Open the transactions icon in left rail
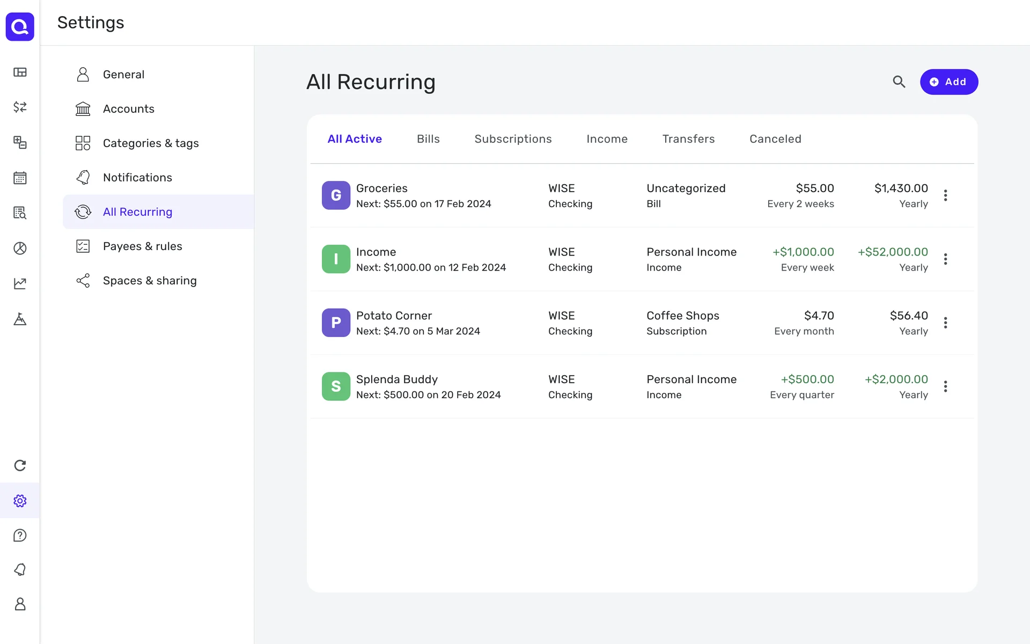This screenshot has width=1030, height=644. 20,107
